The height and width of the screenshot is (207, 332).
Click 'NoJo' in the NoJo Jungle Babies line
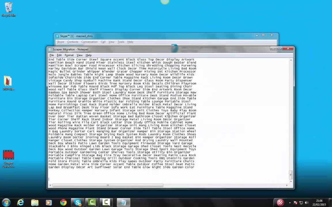(x=52, y=74)
